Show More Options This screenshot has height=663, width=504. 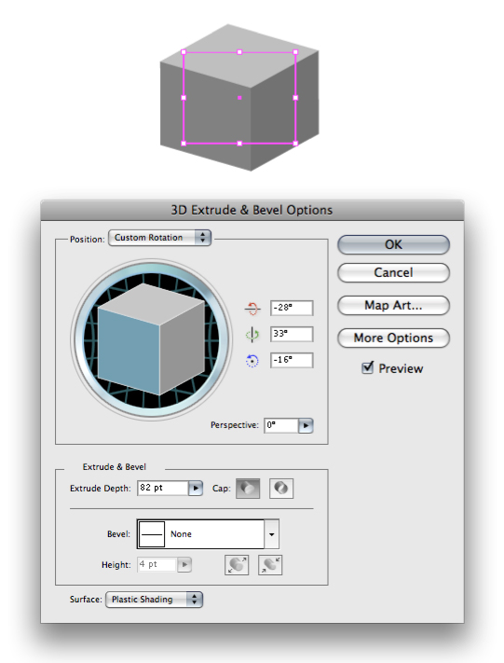point(393,338)
